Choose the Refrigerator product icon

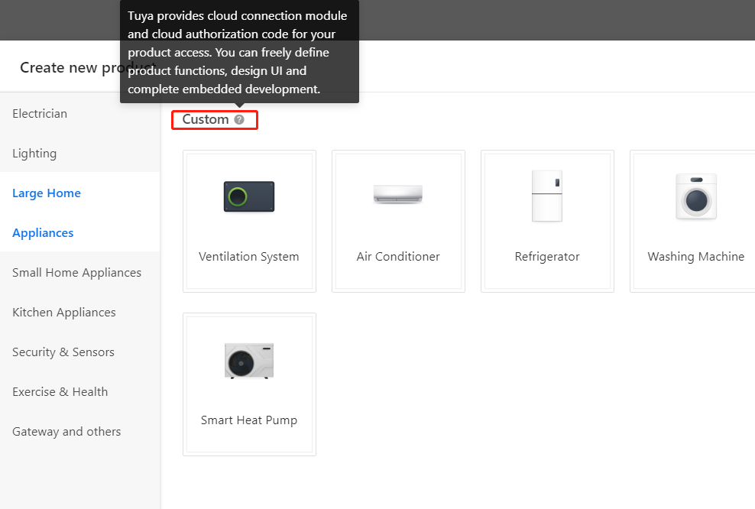pyautogui.click(x=547, y=196)
